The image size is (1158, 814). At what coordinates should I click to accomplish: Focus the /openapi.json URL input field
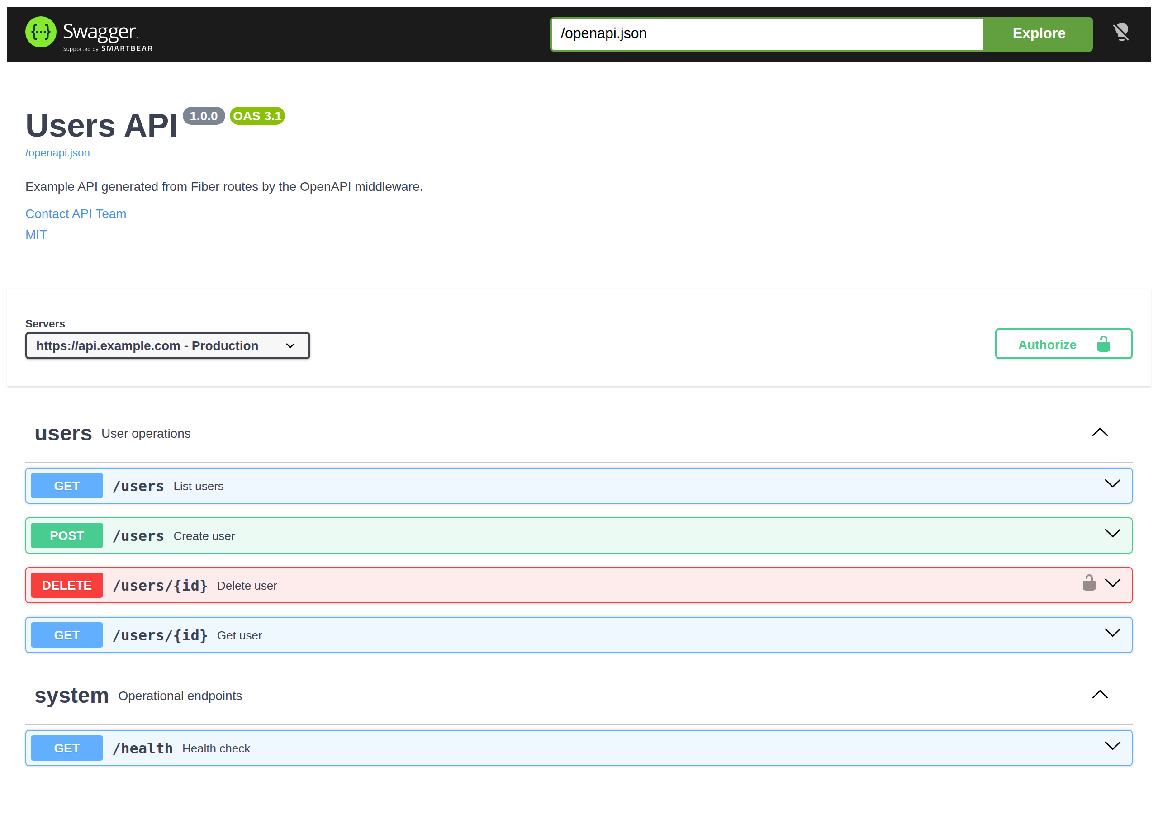pyautogui.click(x=767, y=34)
